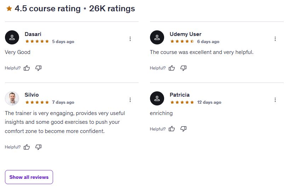
Task: Open the three-dot menu on Dasari's review
Action: pyautogui.click(x=130, y=39)
